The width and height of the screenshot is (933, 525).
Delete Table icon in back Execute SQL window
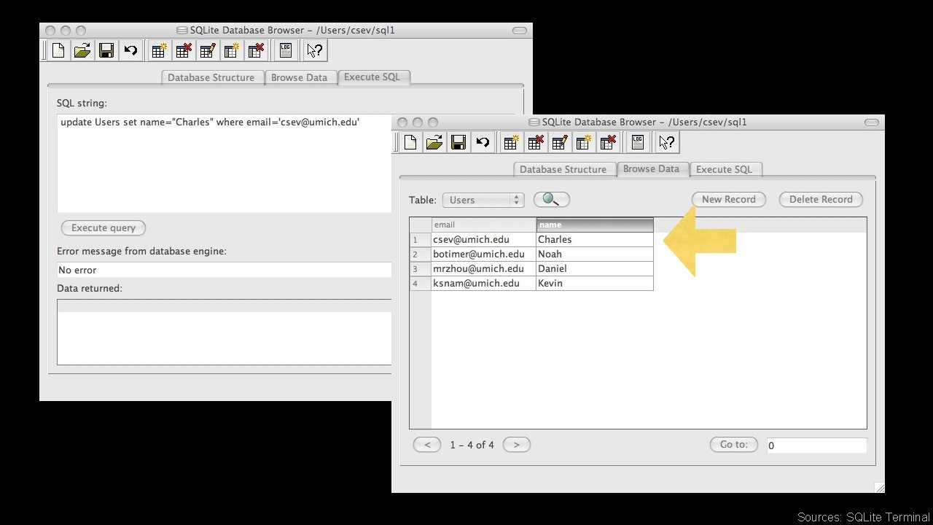click(x=183, y=50)
